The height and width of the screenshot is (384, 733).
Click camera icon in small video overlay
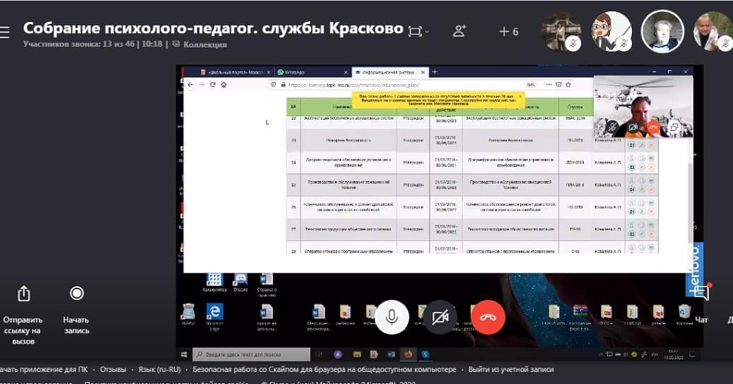pyautogui.click(x=633, y=127)
